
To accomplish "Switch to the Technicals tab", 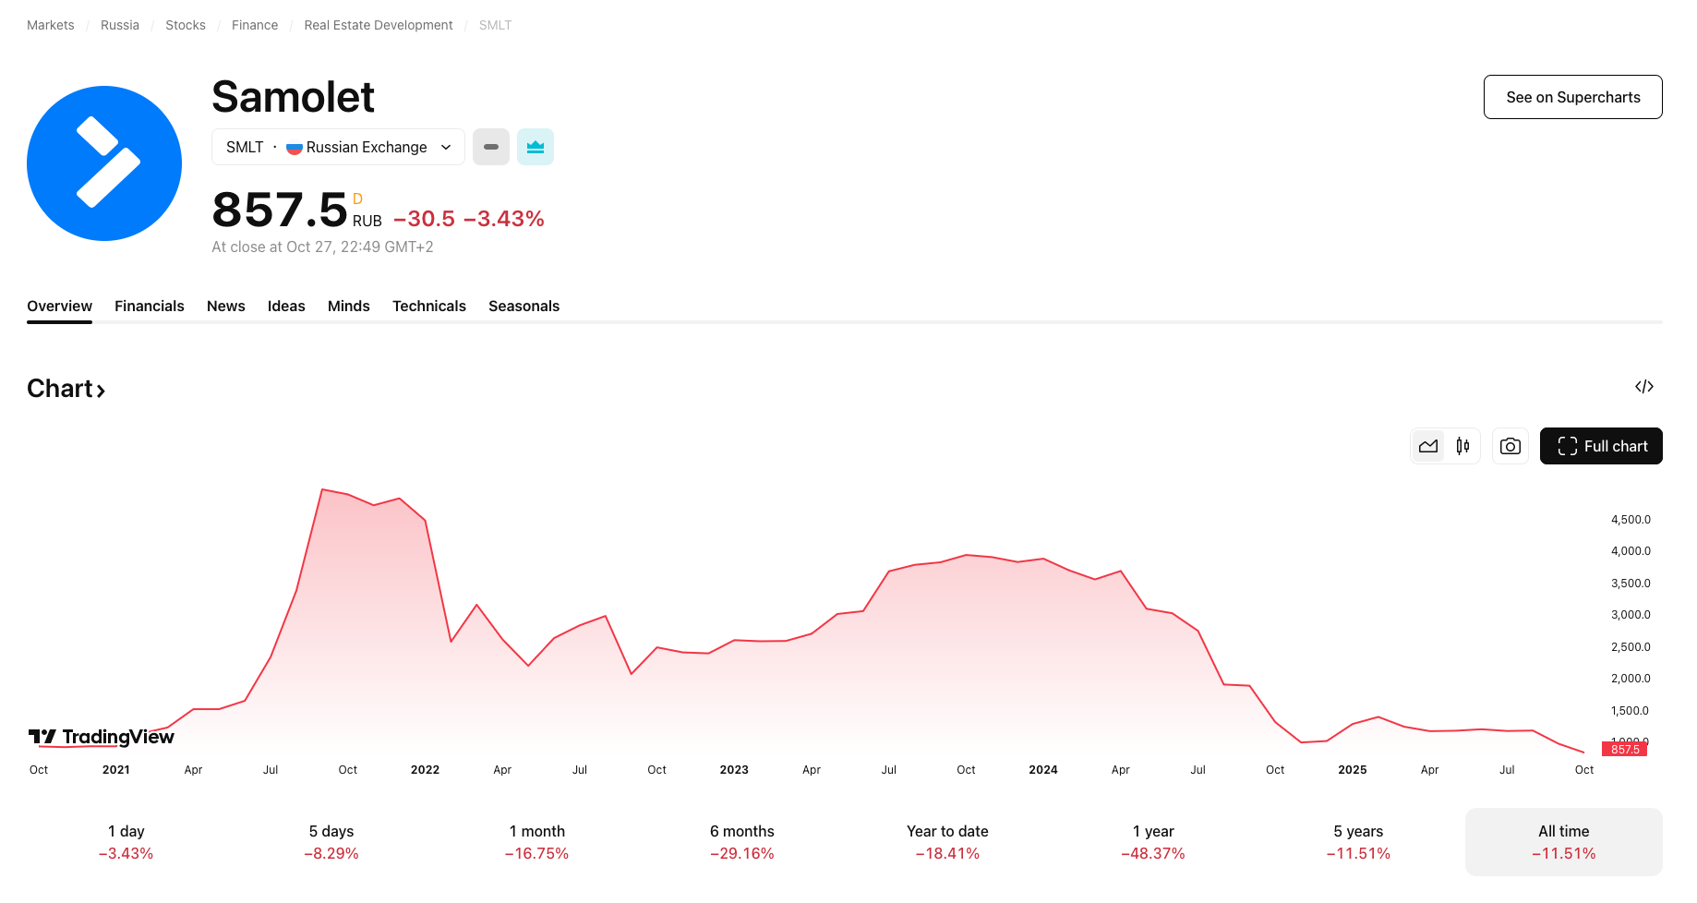I will [x=429, y=306].
